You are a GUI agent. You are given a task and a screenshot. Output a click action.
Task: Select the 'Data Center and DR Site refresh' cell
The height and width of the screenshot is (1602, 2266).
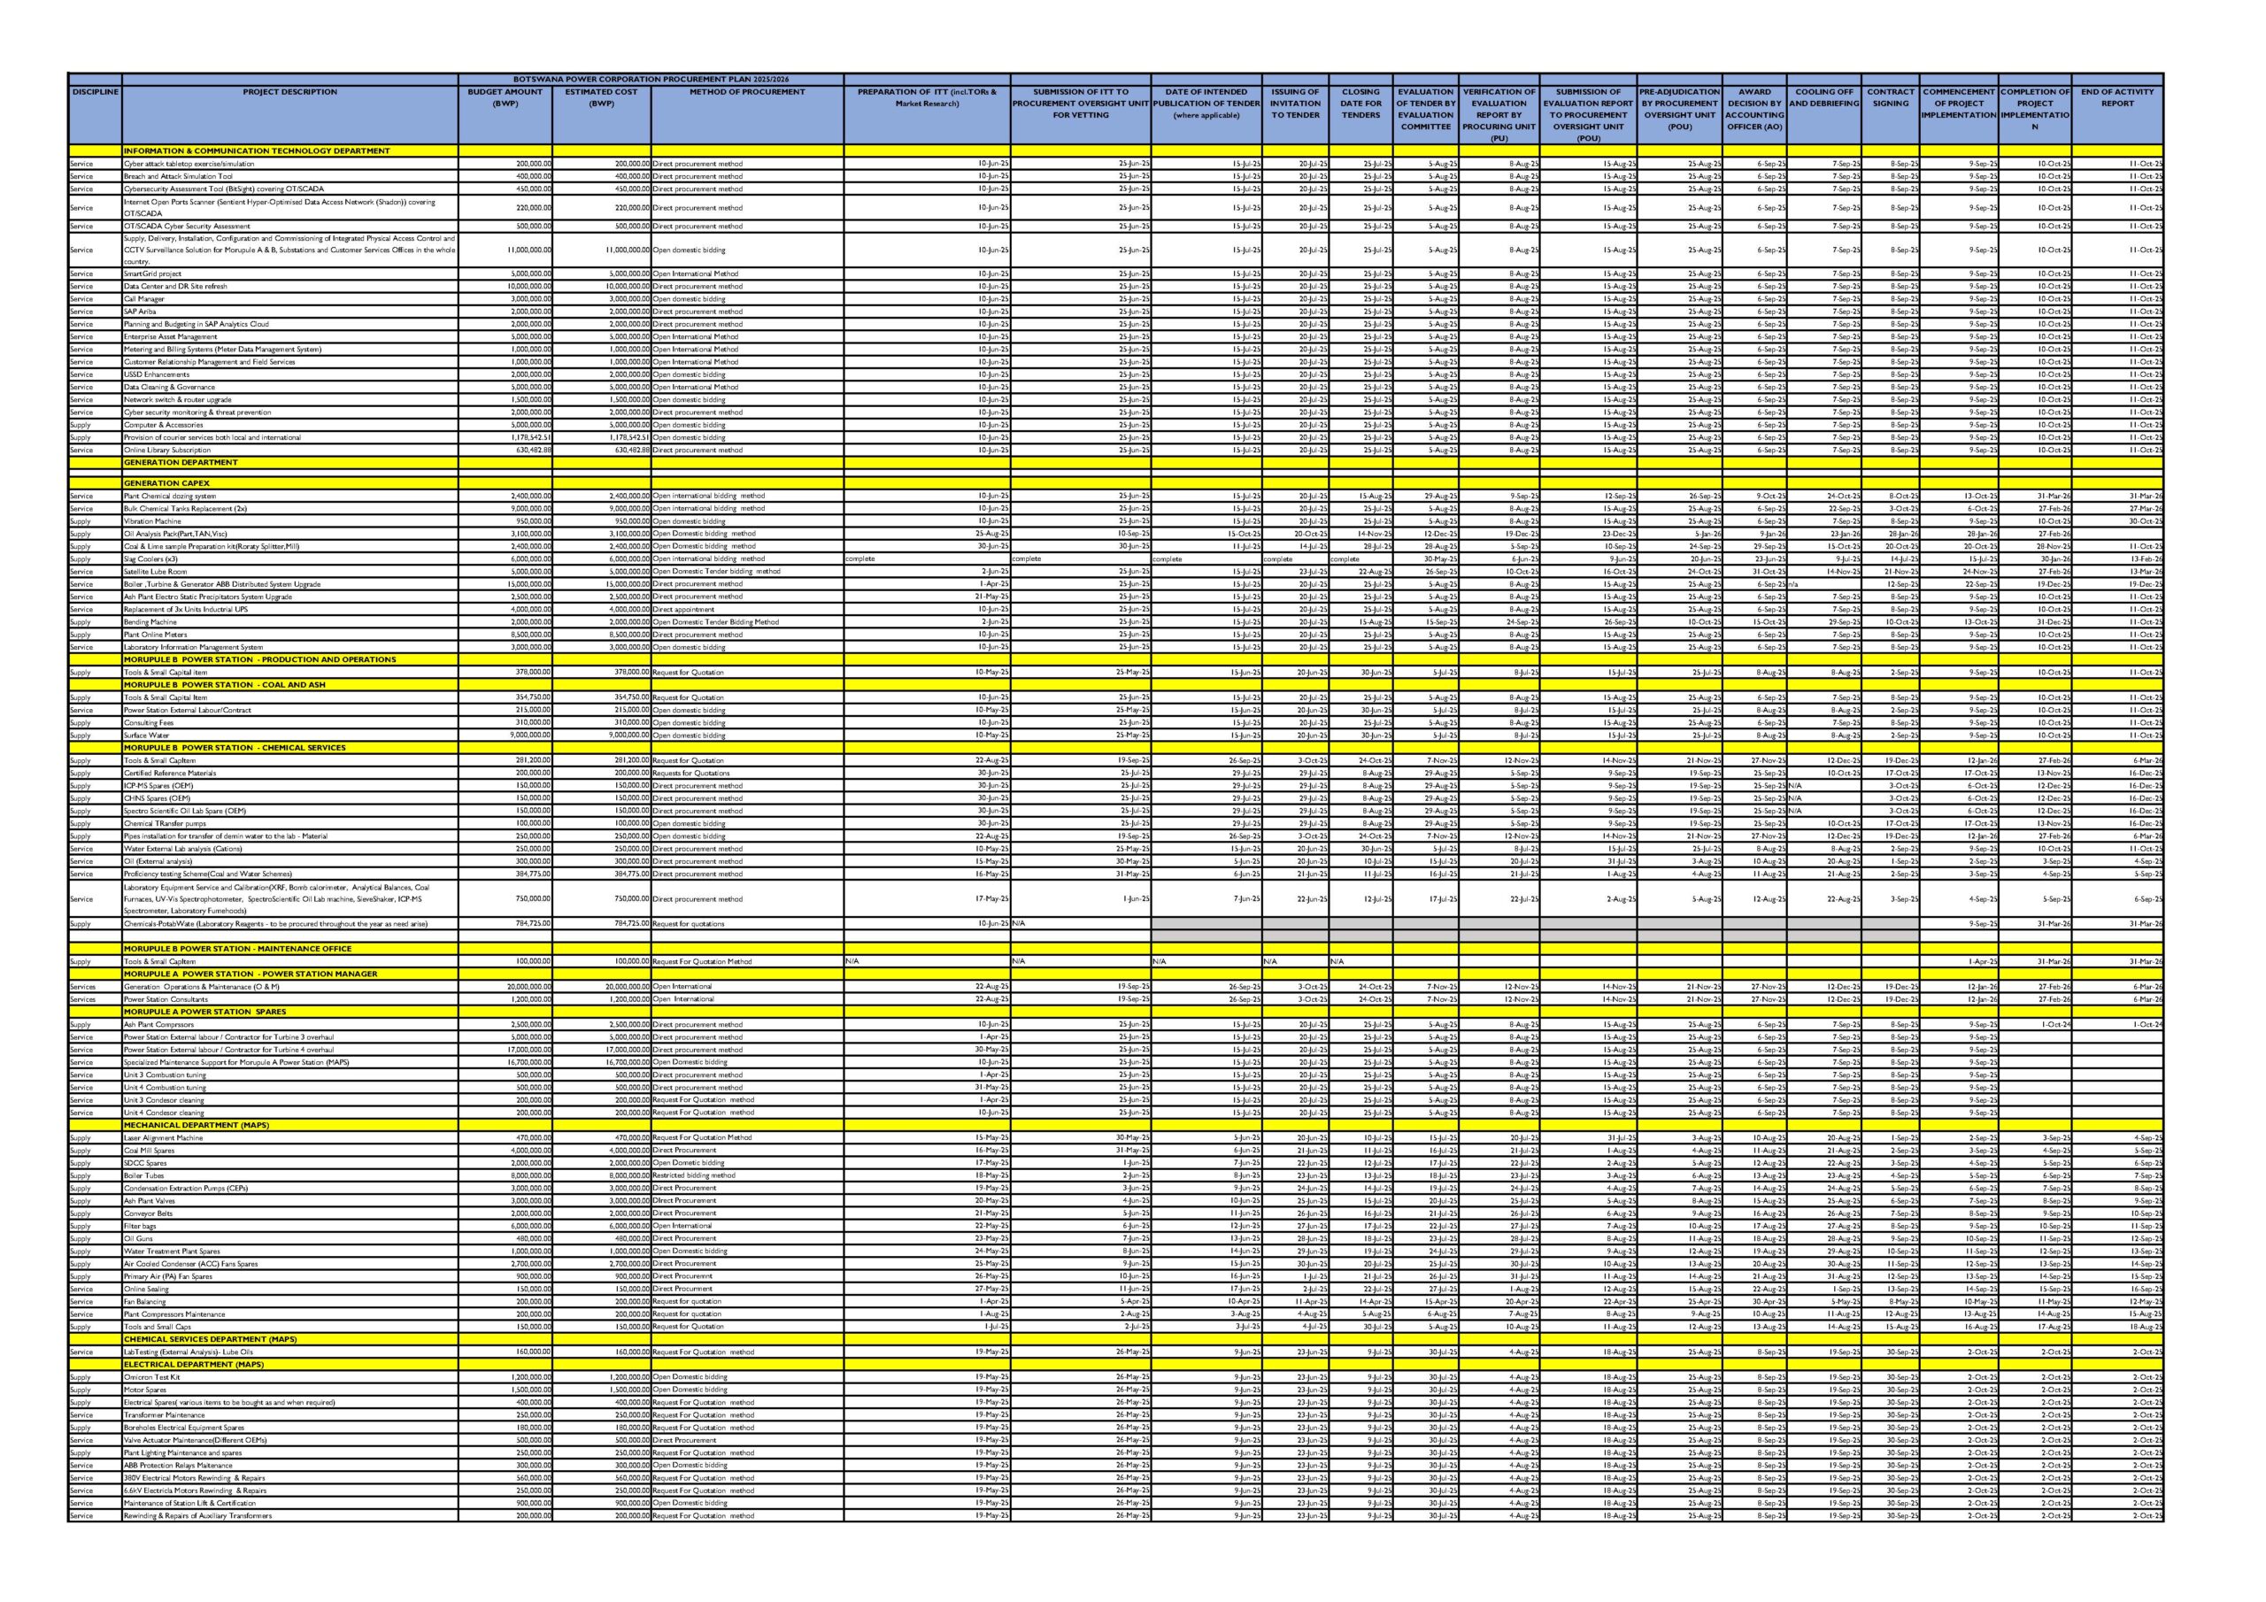(289, 286)
